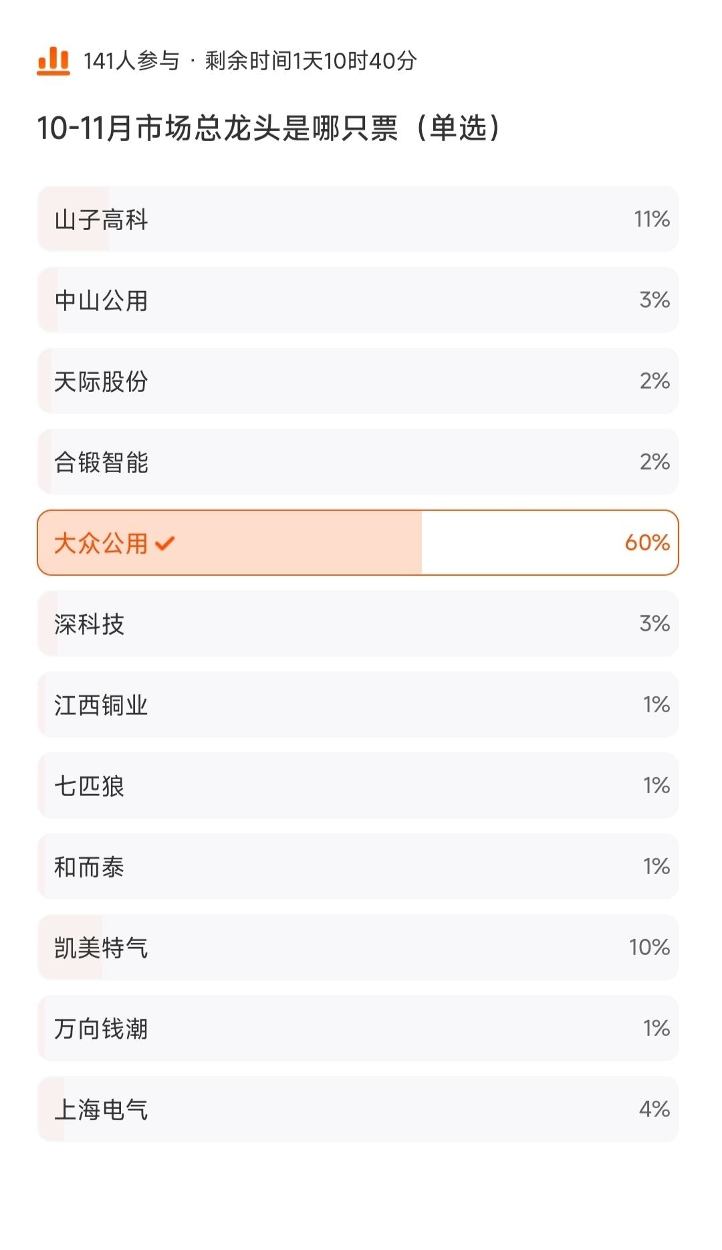Click the 11% percentage for 山子高科

pos(652,219)
